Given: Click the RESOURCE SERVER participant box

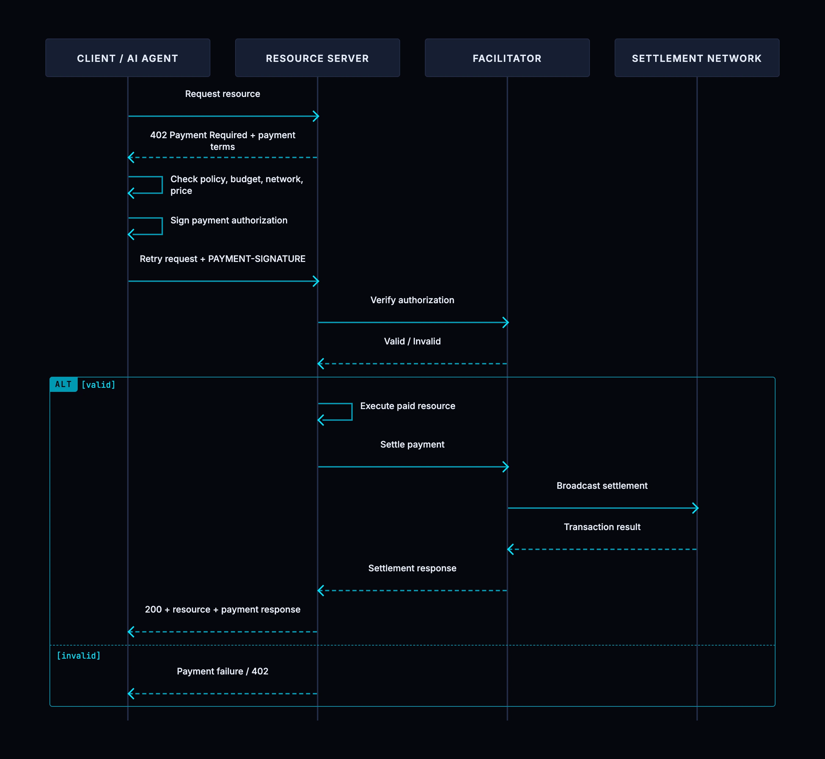Looking at the screenshot, I should (317, 58).
